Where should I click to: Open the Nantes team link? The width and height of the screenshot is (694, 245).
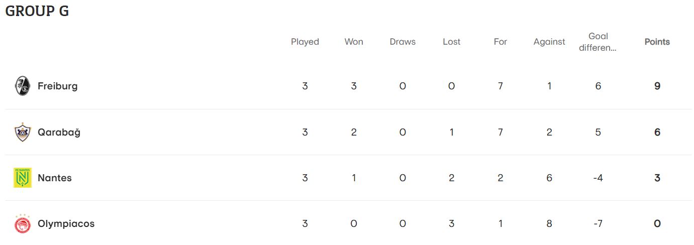pos(55,178)
